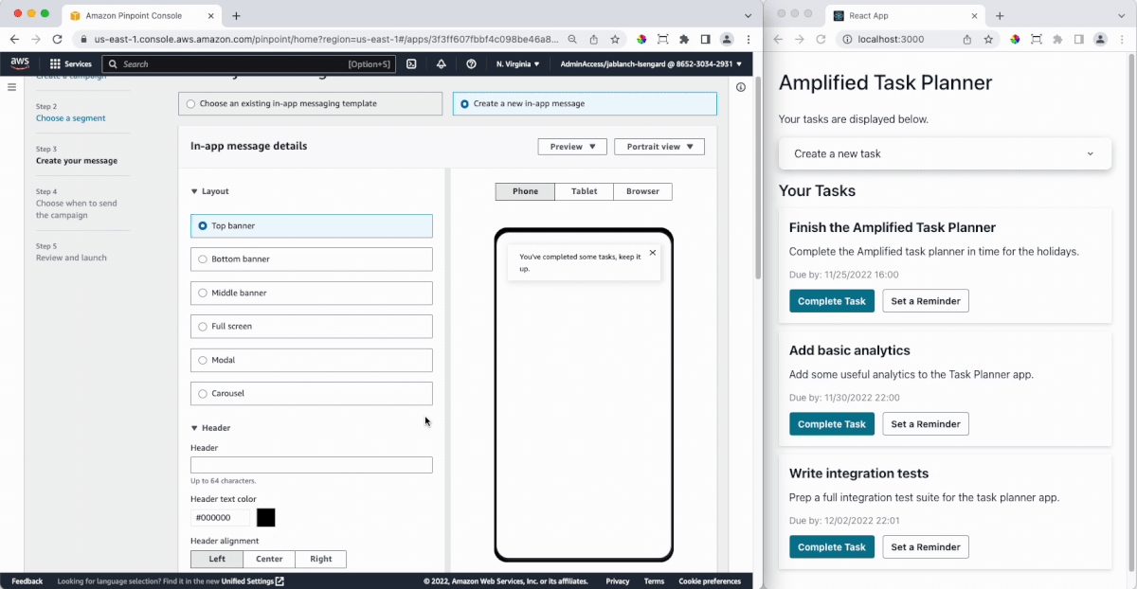This screenshot has width=1137, height=589.
Task: Open the tab search chevron in the React App window
Action: pyautogui.click(x=1122, y=15)
